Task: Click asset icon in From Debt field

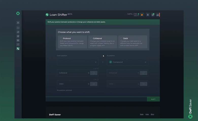Action: pyautogui.click(x=94, y=84)
